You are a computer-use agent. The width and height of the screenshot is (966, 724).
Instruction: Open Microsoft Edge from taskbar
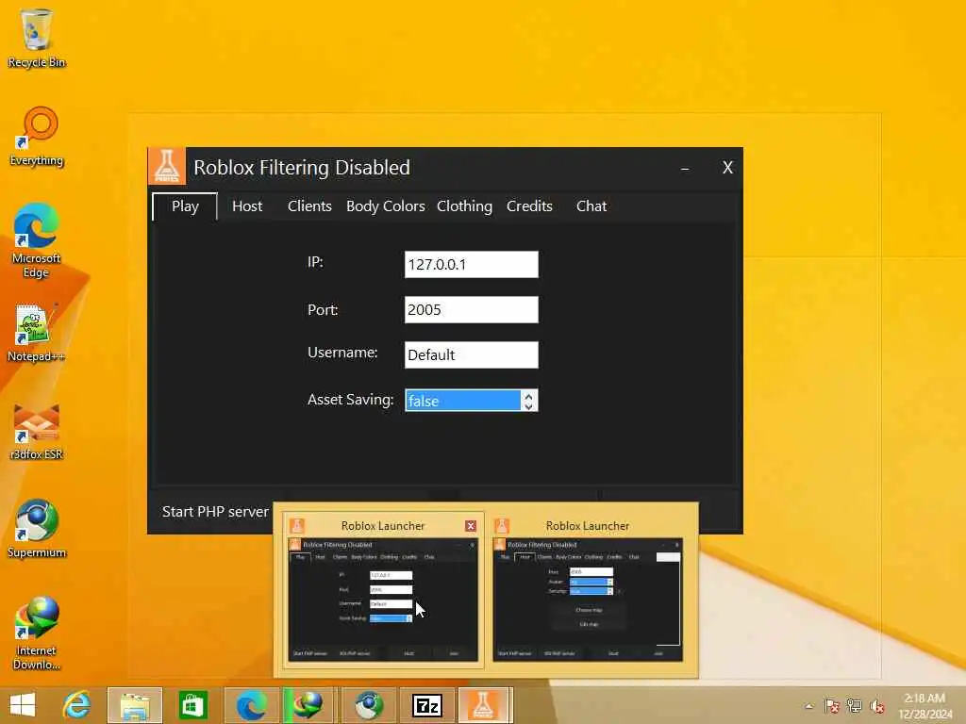(x=251, y=705)
